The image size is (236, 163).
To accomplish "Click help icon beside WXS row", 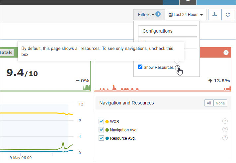I will tap(225, 121).
